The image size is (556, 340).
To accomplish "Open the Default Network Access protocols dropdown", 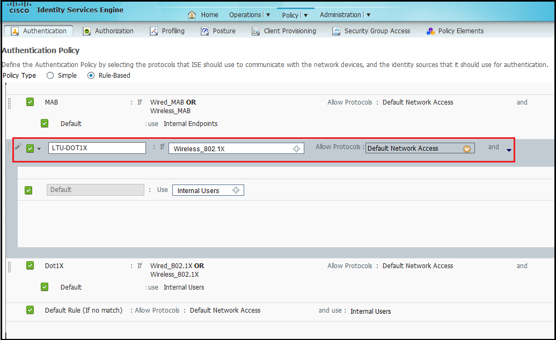I will coord(466,149).
